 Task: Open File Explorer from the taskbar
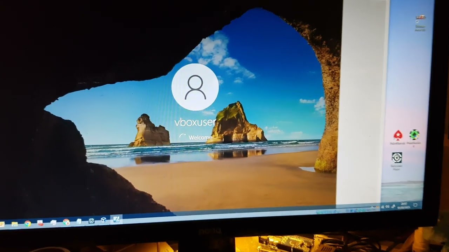[x=14, y=224]
